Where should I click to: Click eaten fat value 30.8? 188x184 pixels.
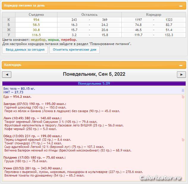(x=36, y=30)
